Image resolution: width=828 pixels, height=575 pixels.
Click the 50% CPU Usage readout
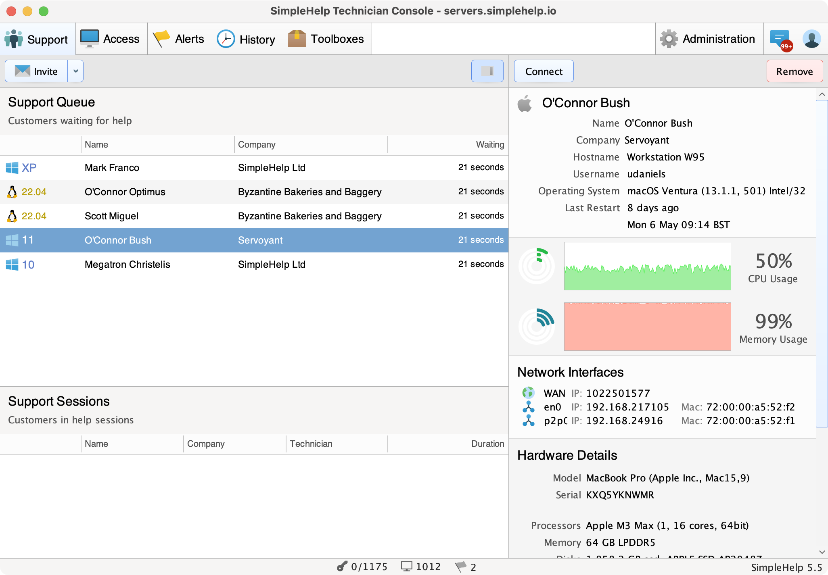[x=773, y=267]
